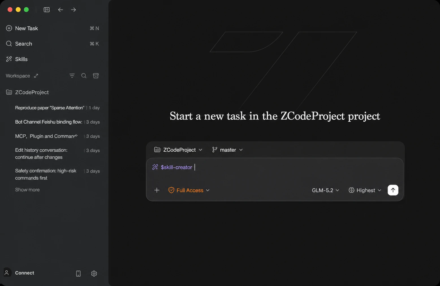The width and height of the screenshot is (440, 286).
Task: Expand the Highest reasoning level dropdown
Action: 365,190
